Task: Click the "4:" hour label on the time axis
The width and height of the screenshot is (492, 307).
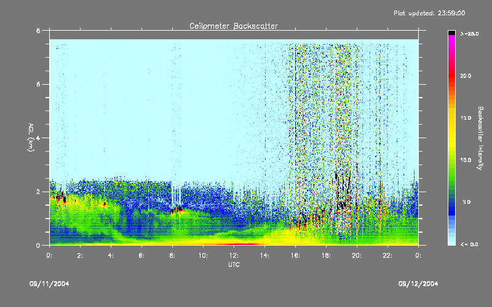Action: pyautogui.click(x=111, y=255)
